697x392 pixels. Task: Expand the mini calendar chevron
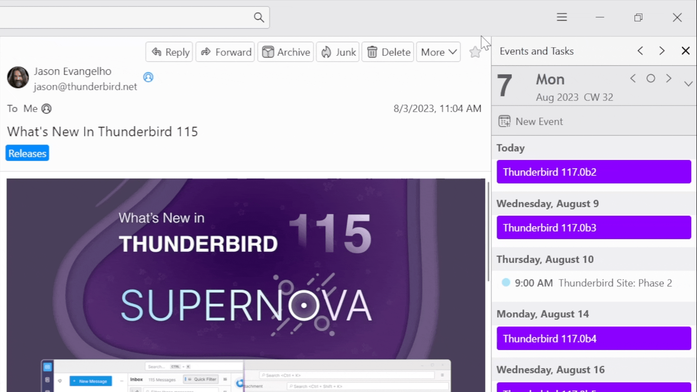(688, 84)
